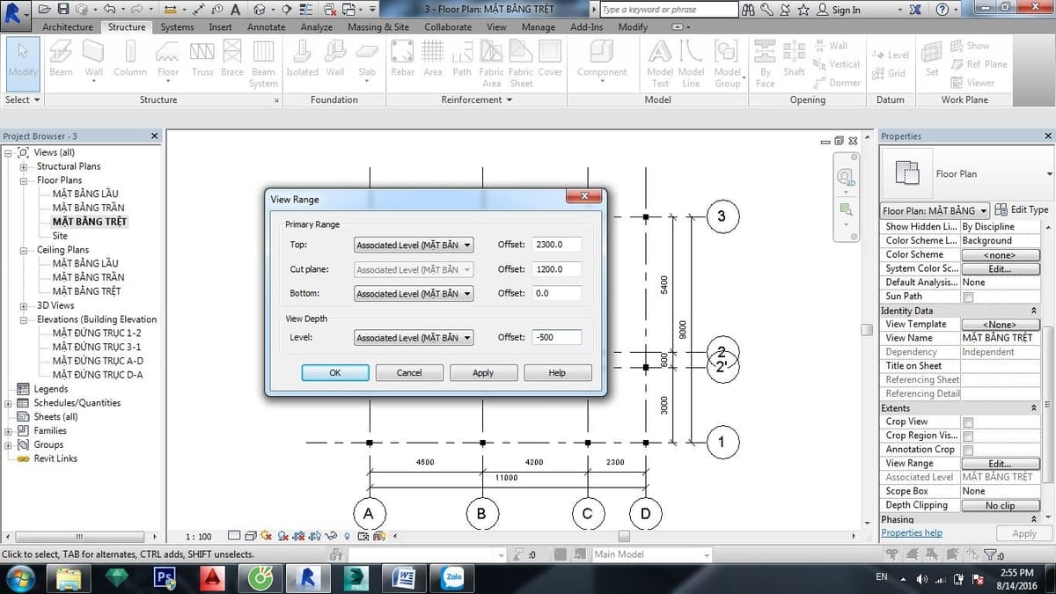Click the Edit Type button

click(1023, 210)
